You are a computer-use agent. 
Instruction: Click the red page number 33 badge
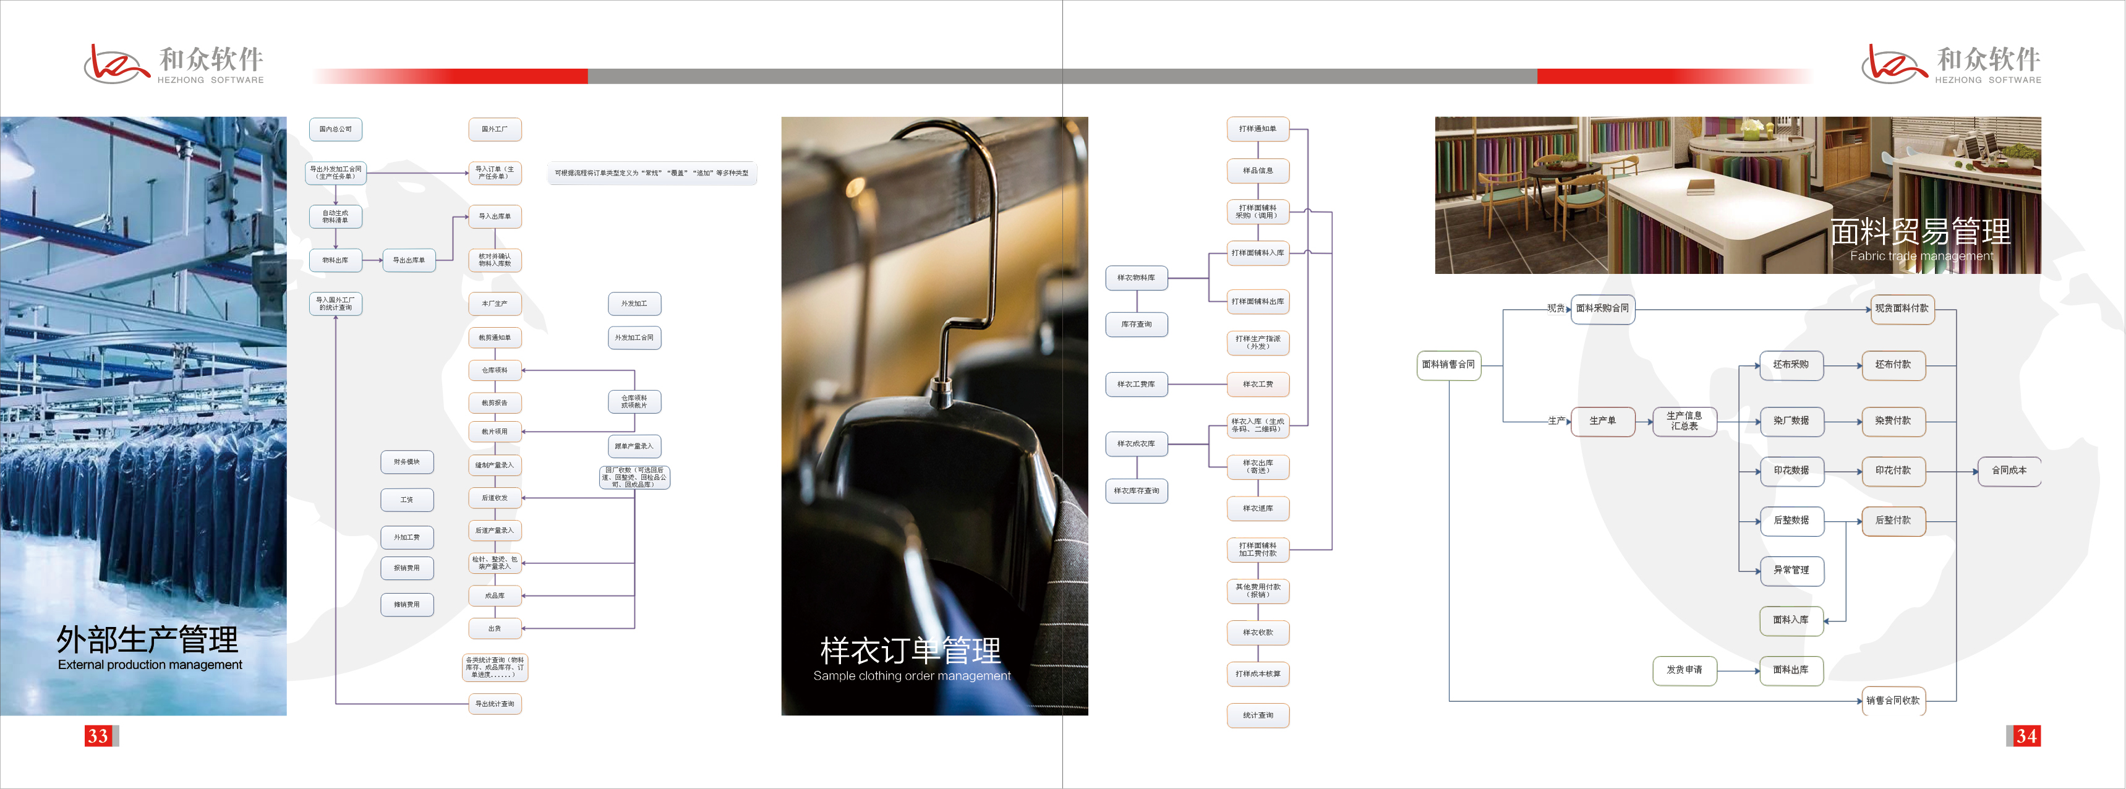pyautogui.click(x=98, y=735)
